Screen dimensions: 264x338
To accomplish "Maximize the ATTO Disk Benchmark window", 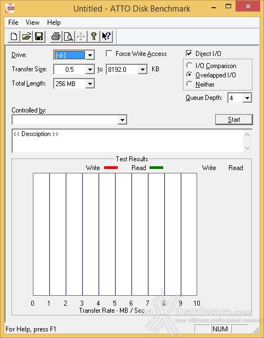I will [228, 6].
